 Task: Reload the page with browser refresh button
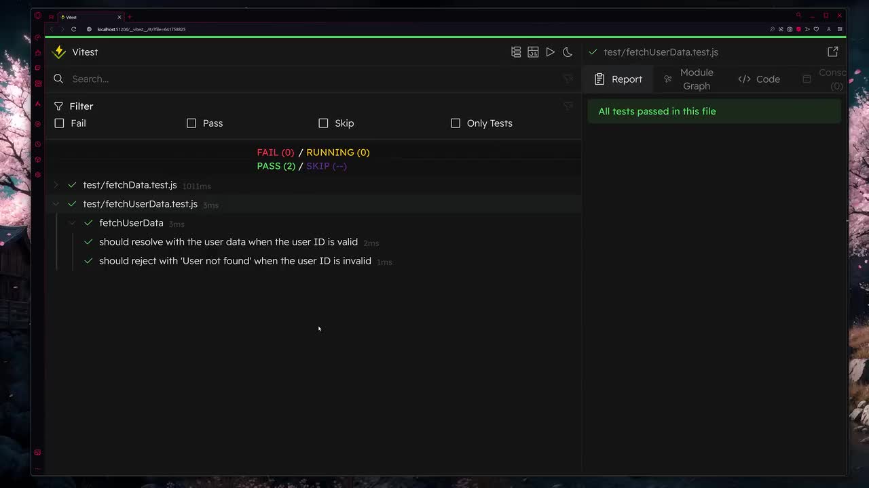73,29
